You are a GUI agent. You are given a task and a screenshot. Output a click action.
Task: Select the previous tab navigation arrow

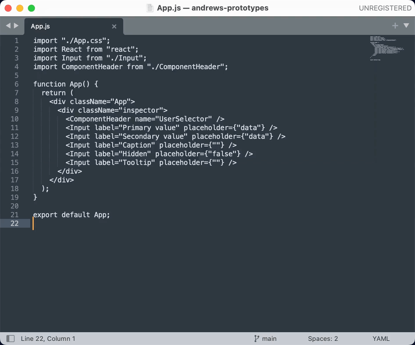coord(8,26)
